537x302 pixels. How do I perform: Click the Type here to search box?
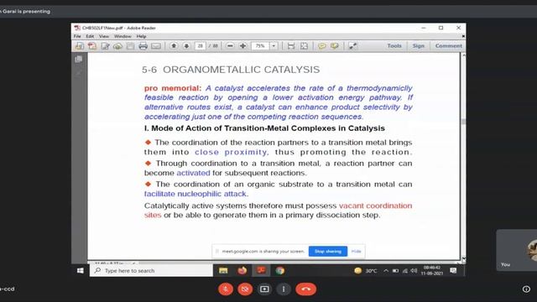tap(151, 270)
